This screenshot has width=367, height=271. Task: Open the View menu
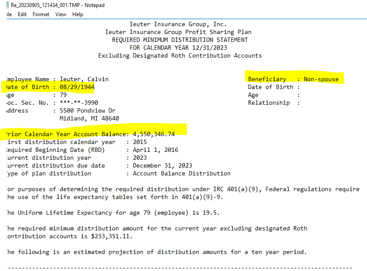point(61,14)
